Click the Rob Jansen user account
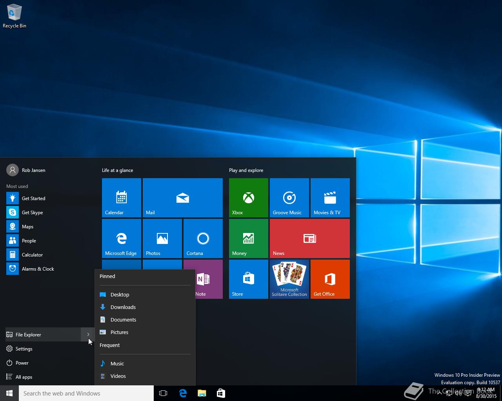The image size is (502, 401). tap(26, 170)
